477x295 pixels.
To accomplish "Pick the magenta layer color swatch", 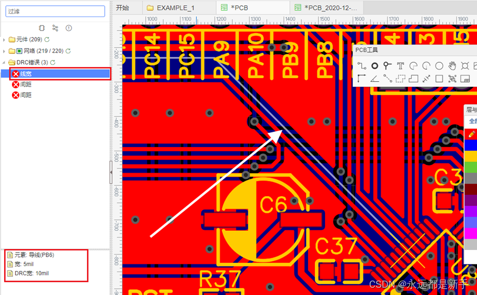I will pos(471,233).
